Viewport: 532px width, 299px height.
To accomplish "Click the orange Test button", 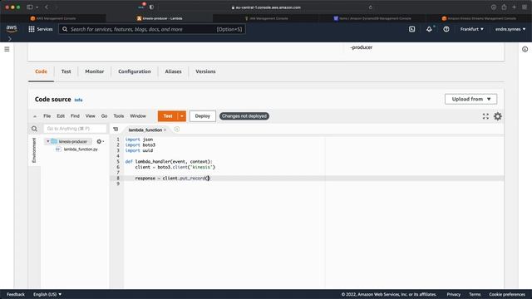I will (x=168, y=116).
